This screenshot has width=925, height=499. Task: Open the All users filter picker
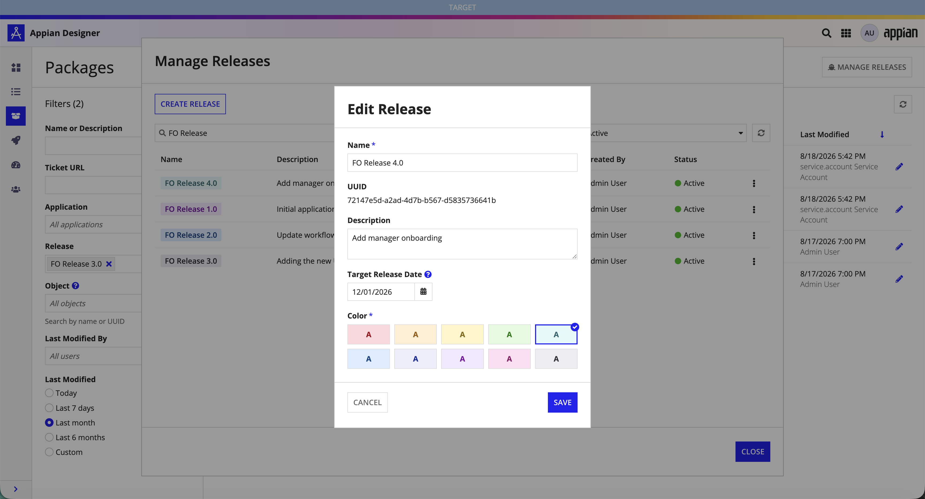pyautogui.click(x=93, y=356)
